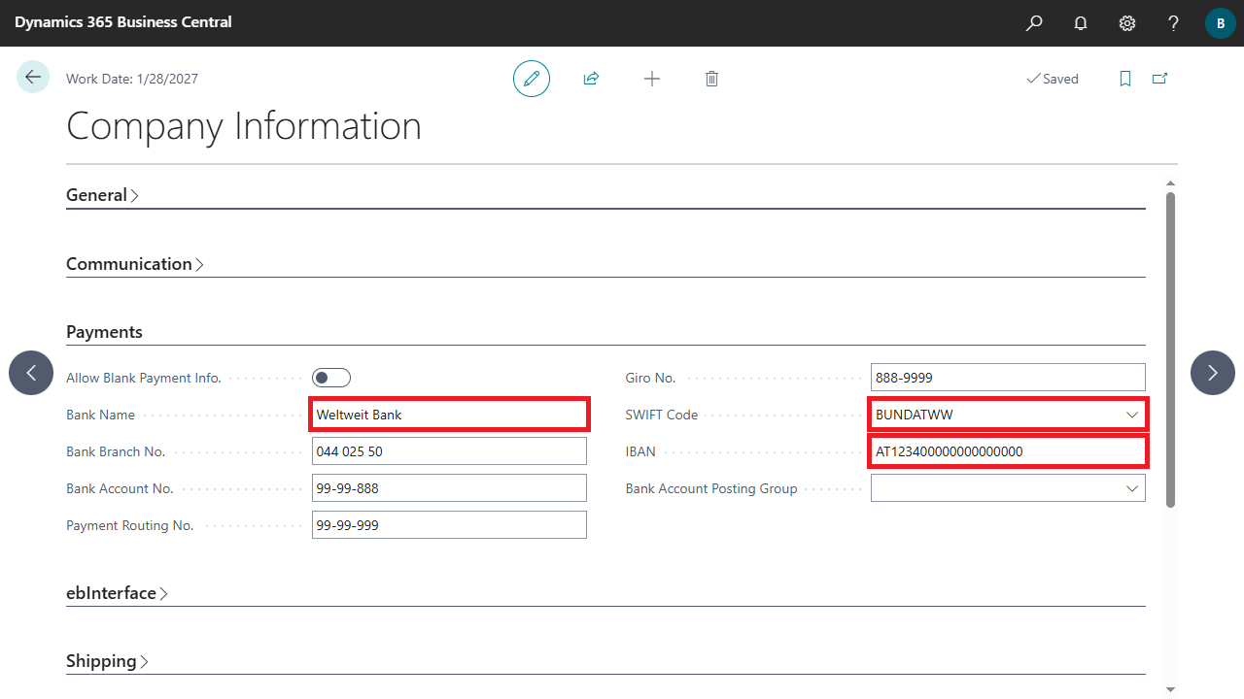
Task: Open the share icon menu
Action: click(591, 79)
